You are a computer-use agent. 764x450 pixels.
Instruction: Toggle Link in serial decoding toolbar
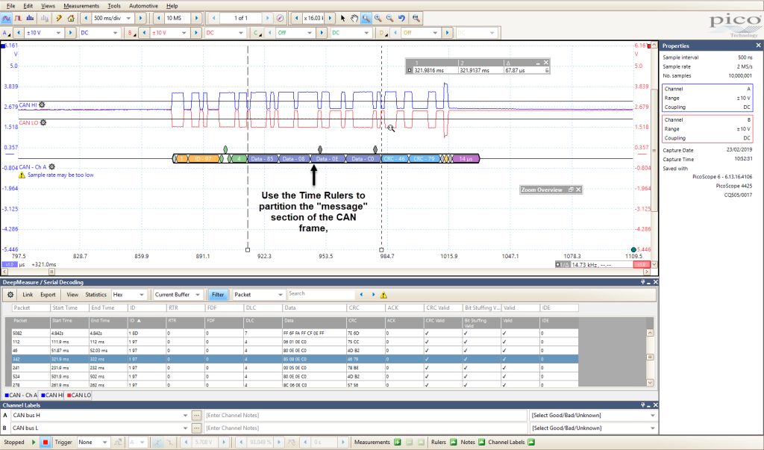28,295
